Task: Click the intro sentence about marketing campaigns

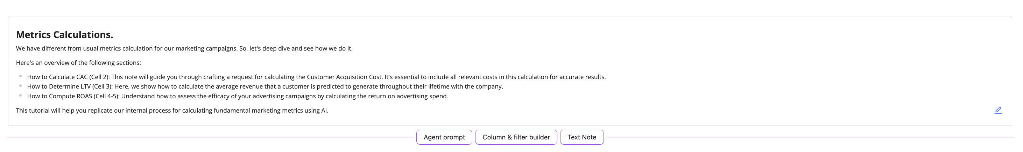Action: tap(184, 48)
